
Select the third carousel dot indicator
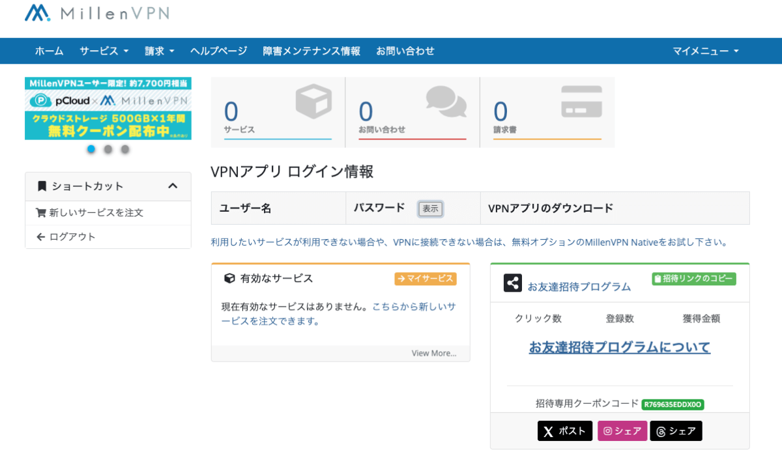[125, 149]
